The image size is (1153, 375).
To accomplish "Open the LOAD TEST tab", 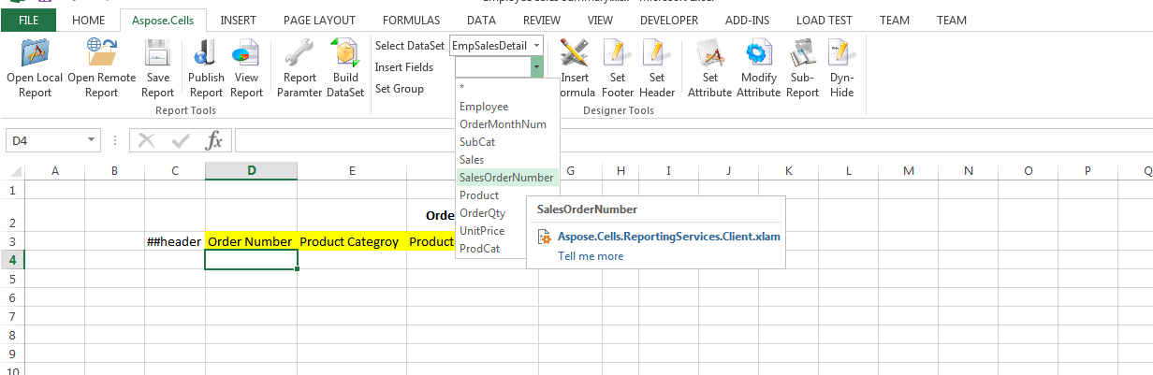I will (x=825, y=20).
